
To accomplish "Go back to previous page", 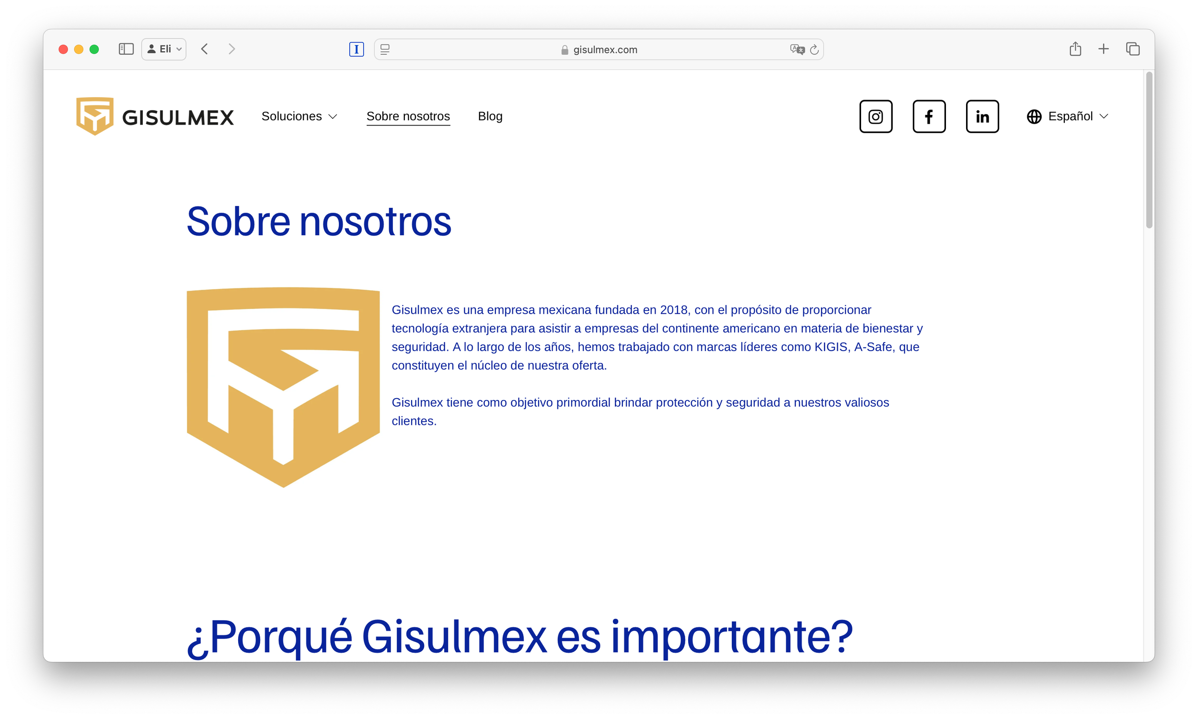I will coord(205,49).
